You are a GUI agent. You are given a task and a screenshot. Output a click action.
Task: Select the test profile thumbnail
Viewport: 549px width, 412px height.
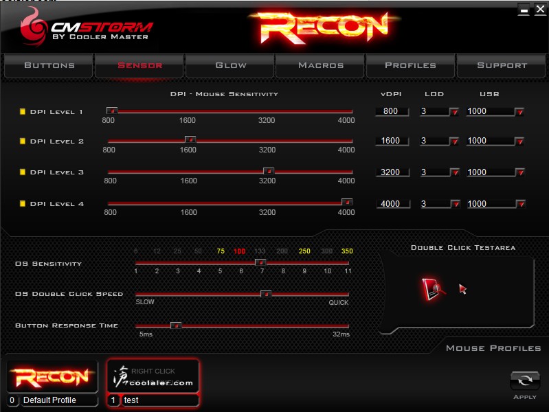click(x=153, y=376)
